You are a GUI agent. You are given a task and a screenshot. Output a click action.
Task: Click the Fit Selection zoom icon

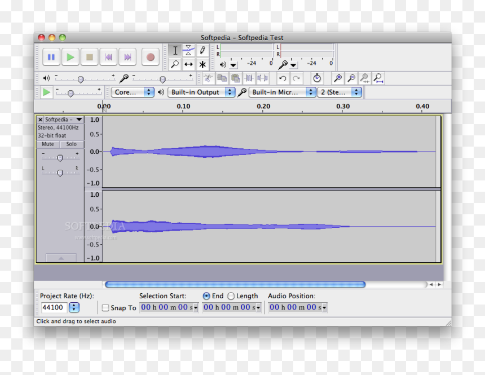click(365, 78)
